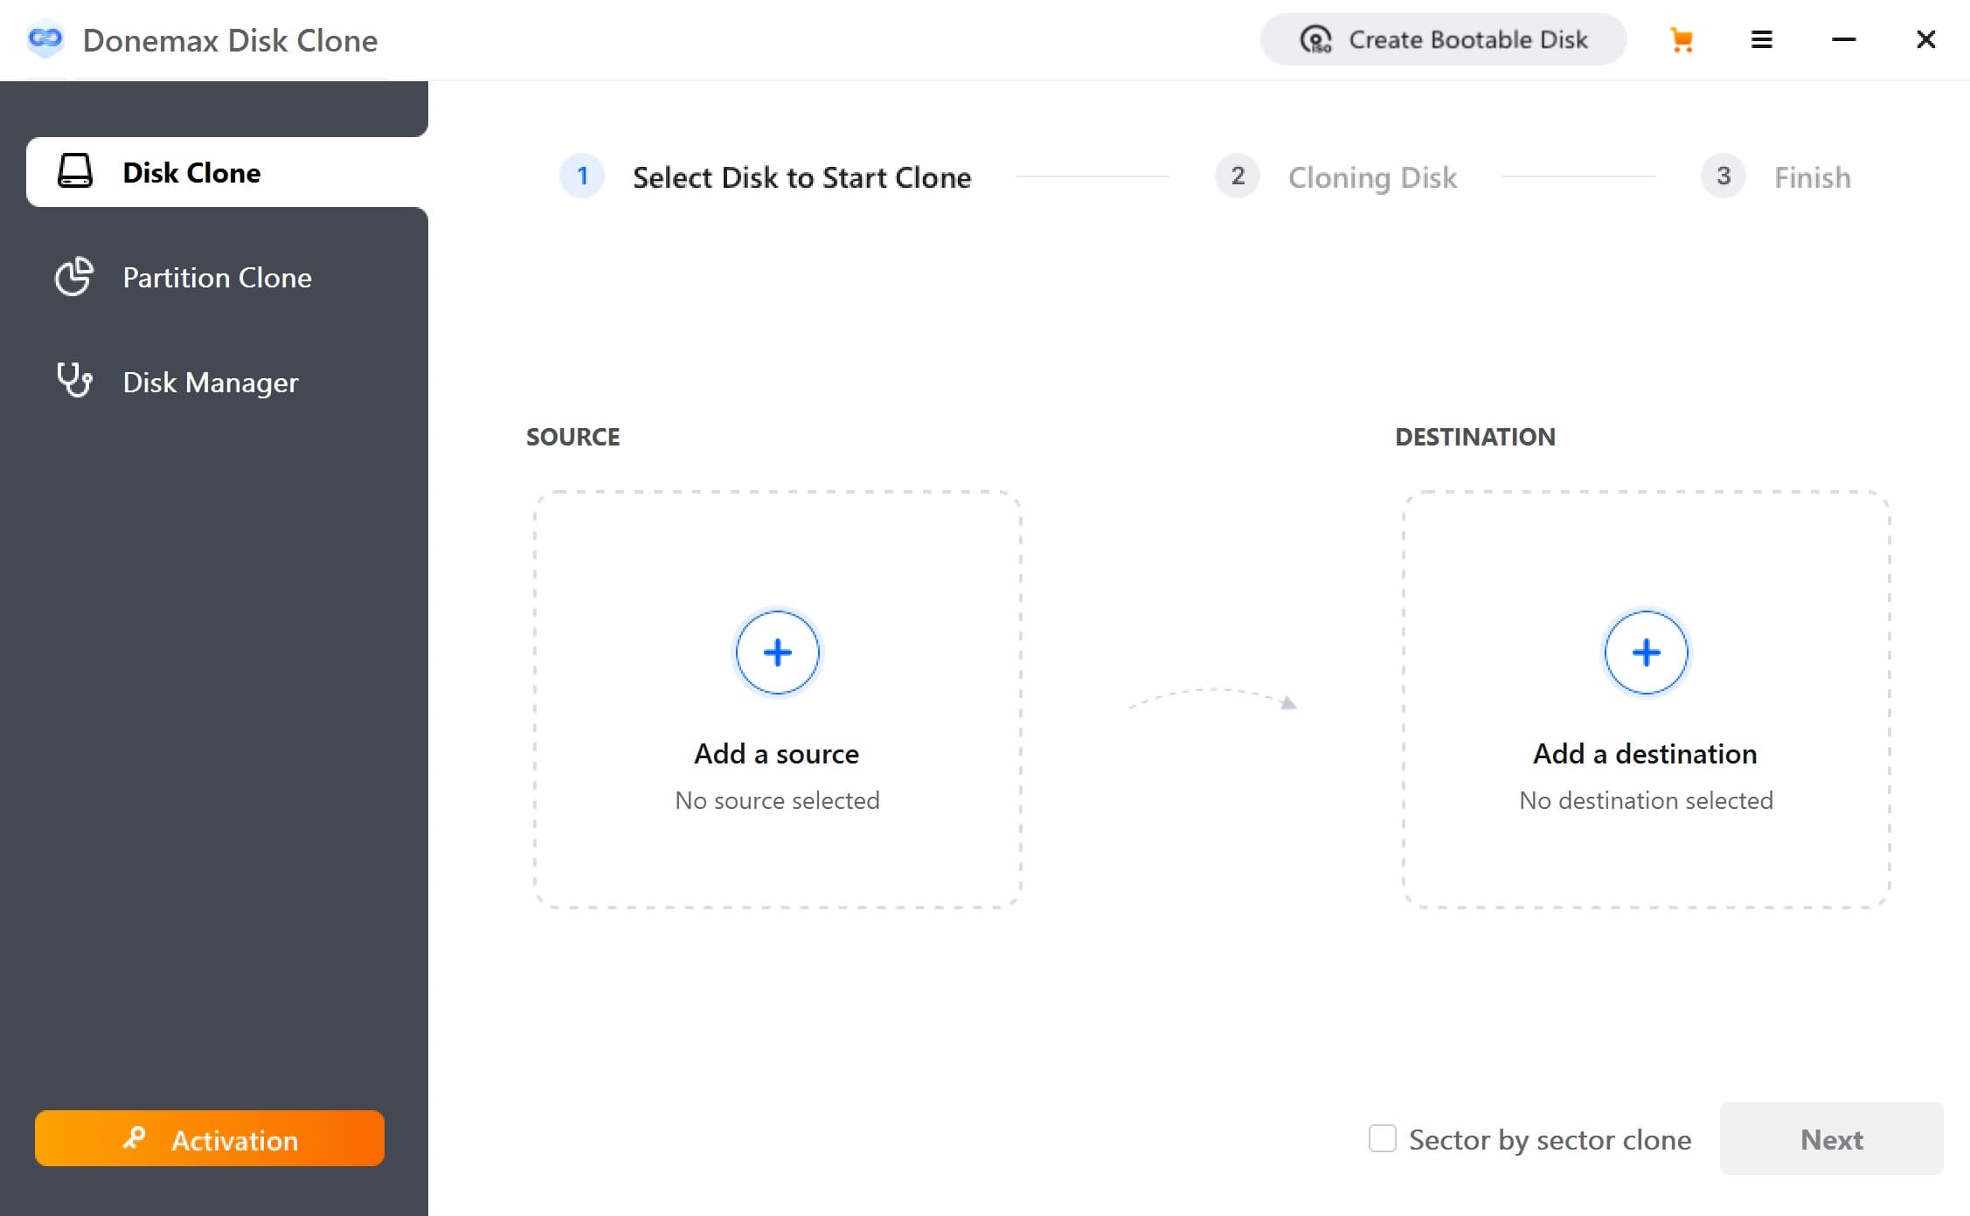Click the ISO disc icon in Create Bootable Disk
The image size is (1970, 1216).
pos(1315,40)
